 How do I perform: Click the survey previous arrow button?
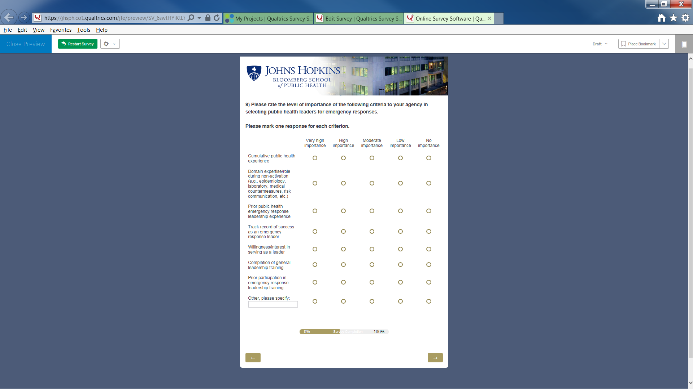point(253,358)
